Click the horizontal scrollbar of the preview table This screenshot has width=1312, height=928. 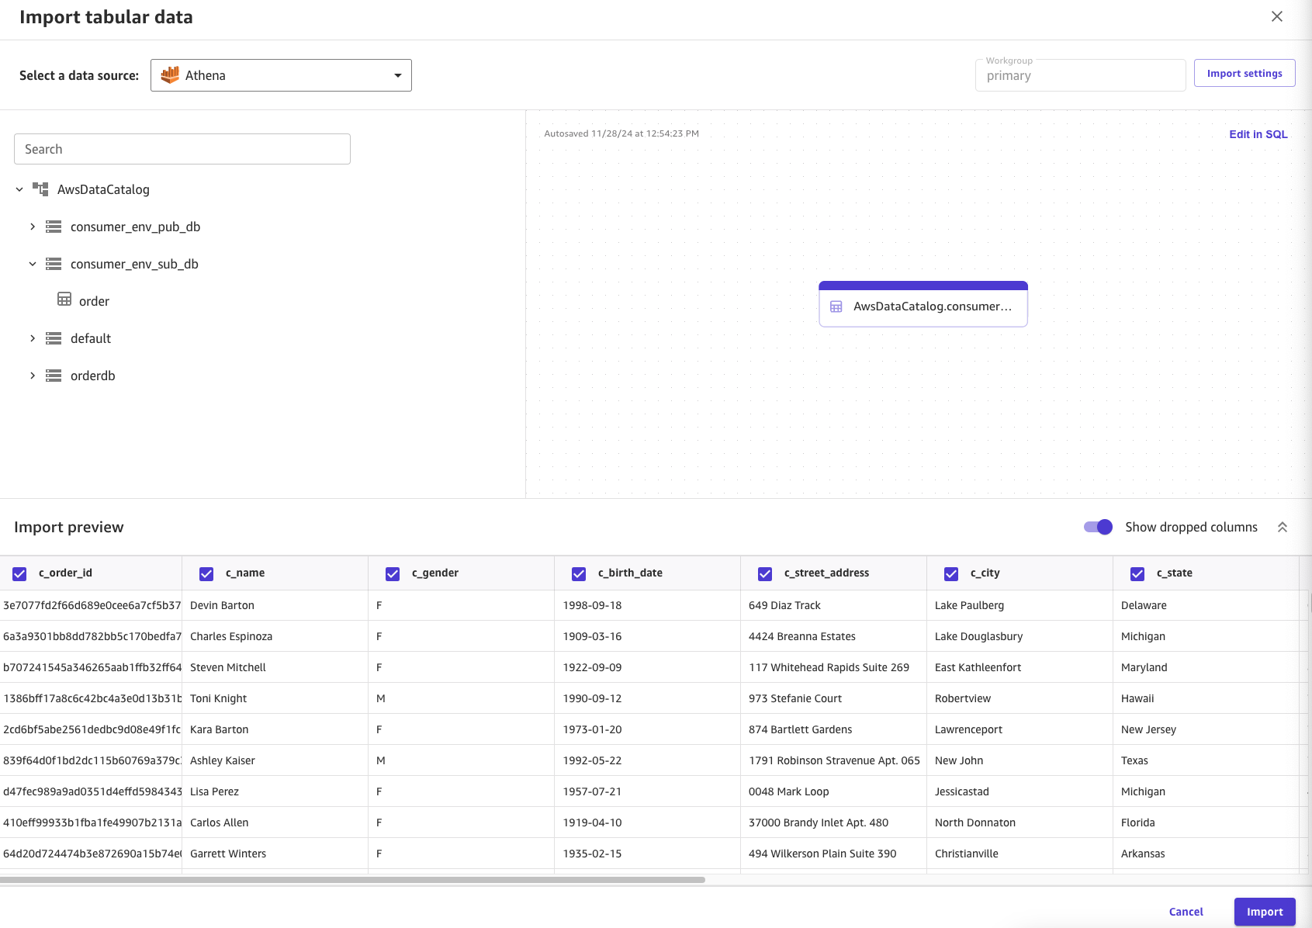[x=352, y=880]
